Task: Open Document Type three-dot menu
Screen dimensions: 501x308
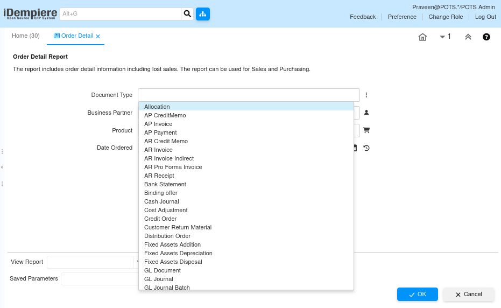Action: [366, 95]
